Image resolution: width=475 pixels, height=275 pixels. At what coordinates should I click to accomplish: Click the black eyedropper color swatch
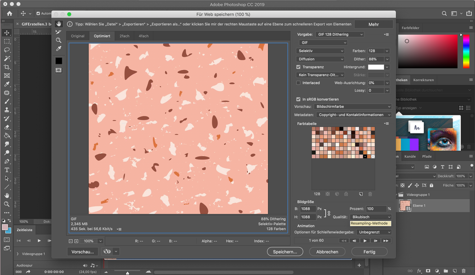pyautogui.click(x=58, y=60)
